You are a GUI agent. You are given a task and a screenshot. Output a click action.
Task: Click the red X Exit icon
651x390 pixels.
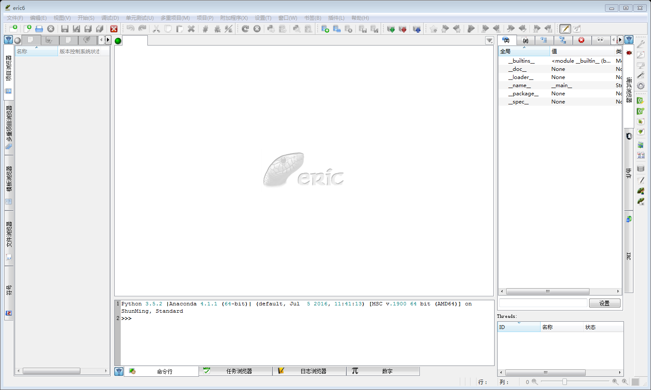pos(114,29)
